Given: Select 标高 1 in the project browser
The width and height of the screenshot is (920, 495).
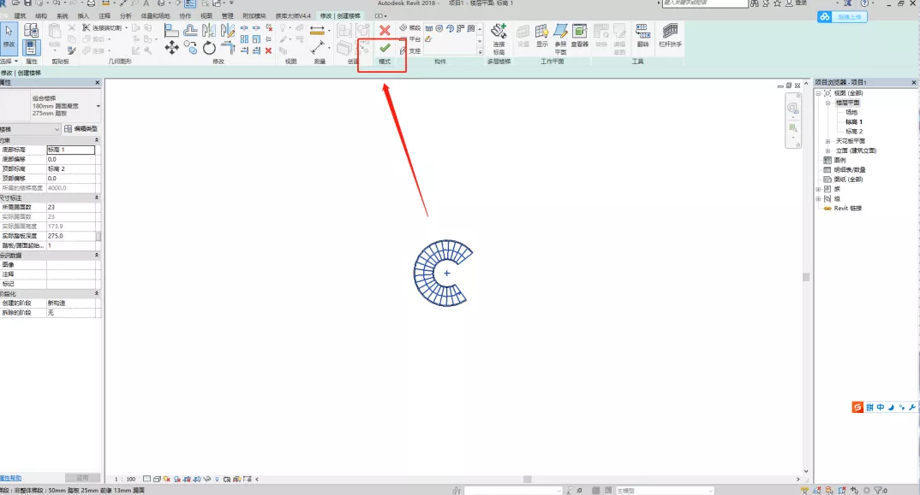Looking at the screenshot, I should (x=854, y=122).
